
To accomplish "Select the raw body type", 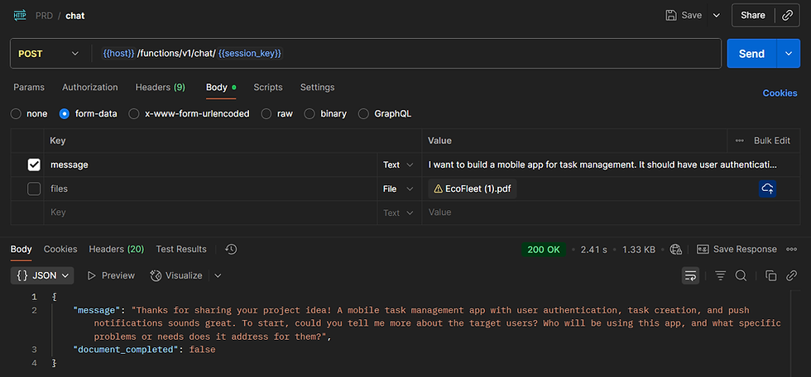I will tap(266, 113).
